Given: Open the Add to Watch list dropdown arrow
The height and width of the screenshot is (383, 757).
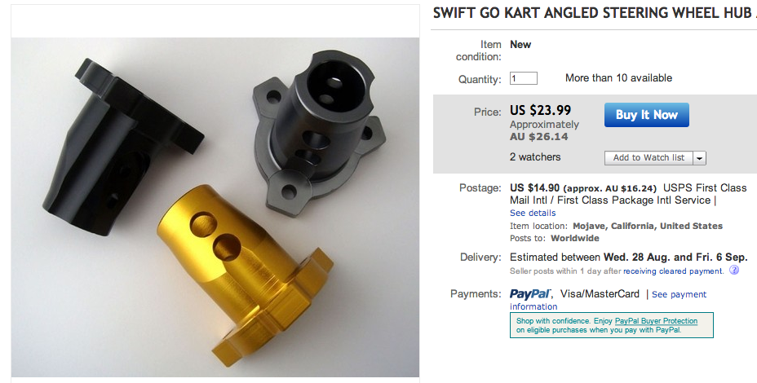Looking at the screenshot, I should point(700,158).
